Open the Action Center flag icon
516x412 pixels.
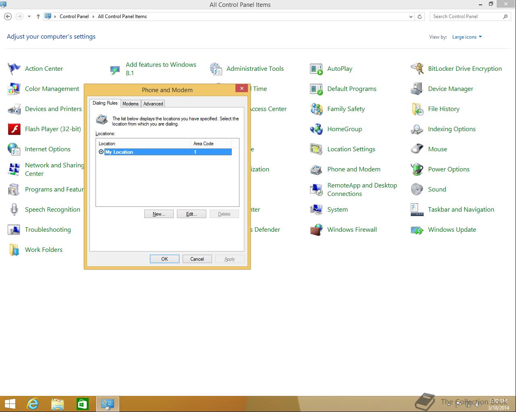(14, 69)
